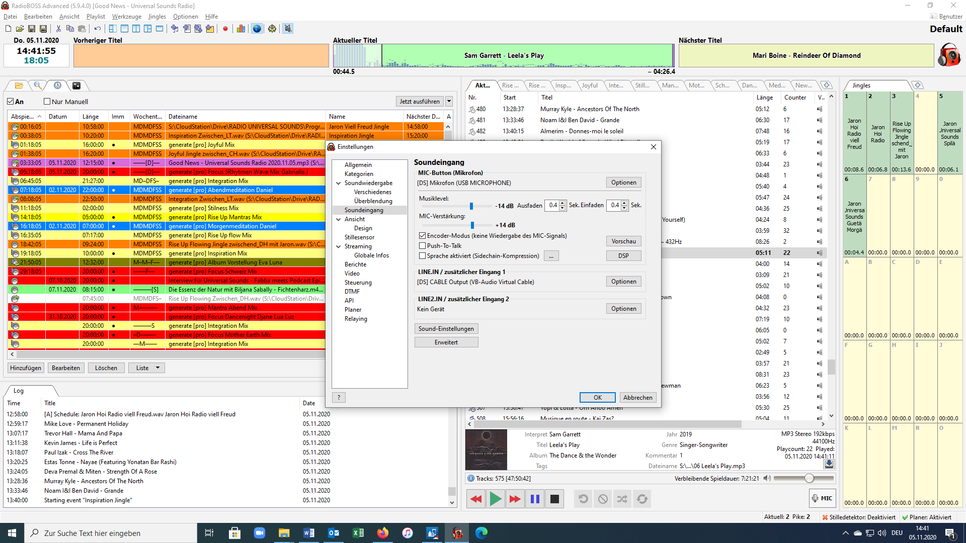
Task: Open playlist using the folder toolbar icon
Action: click(x=20, y=29)
